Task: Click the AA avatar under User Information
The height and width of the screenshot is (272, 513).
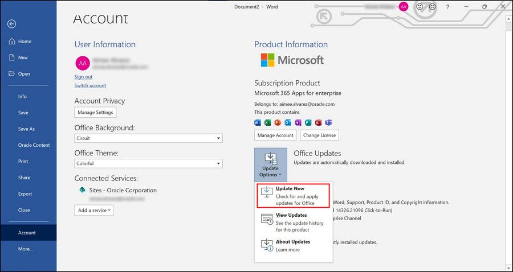Action: [x=83, y=63]
